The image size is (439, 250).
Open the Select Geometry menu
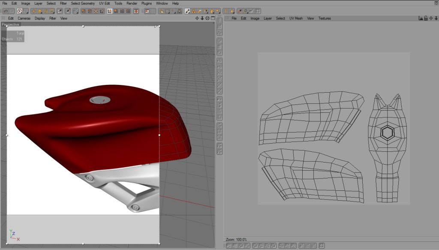[83, 3]
